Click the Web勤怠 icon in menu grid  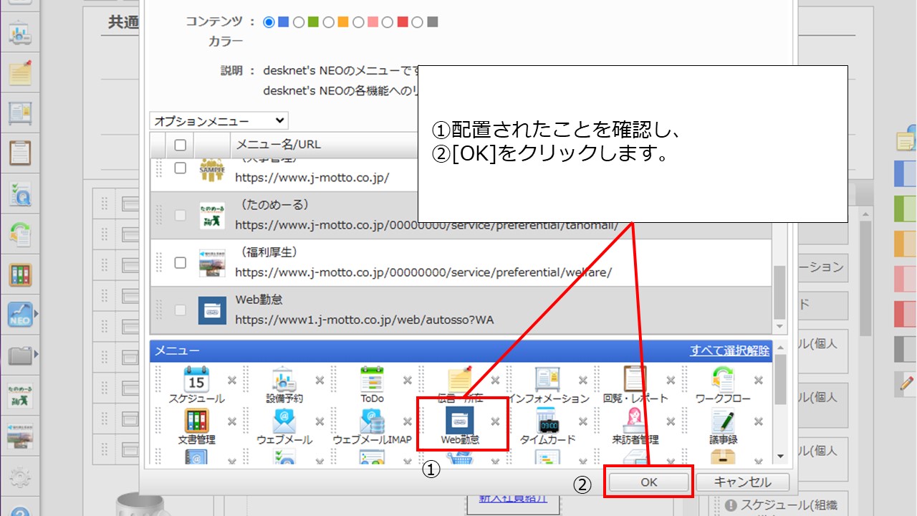pyautogui.click(x=459, y=420)
